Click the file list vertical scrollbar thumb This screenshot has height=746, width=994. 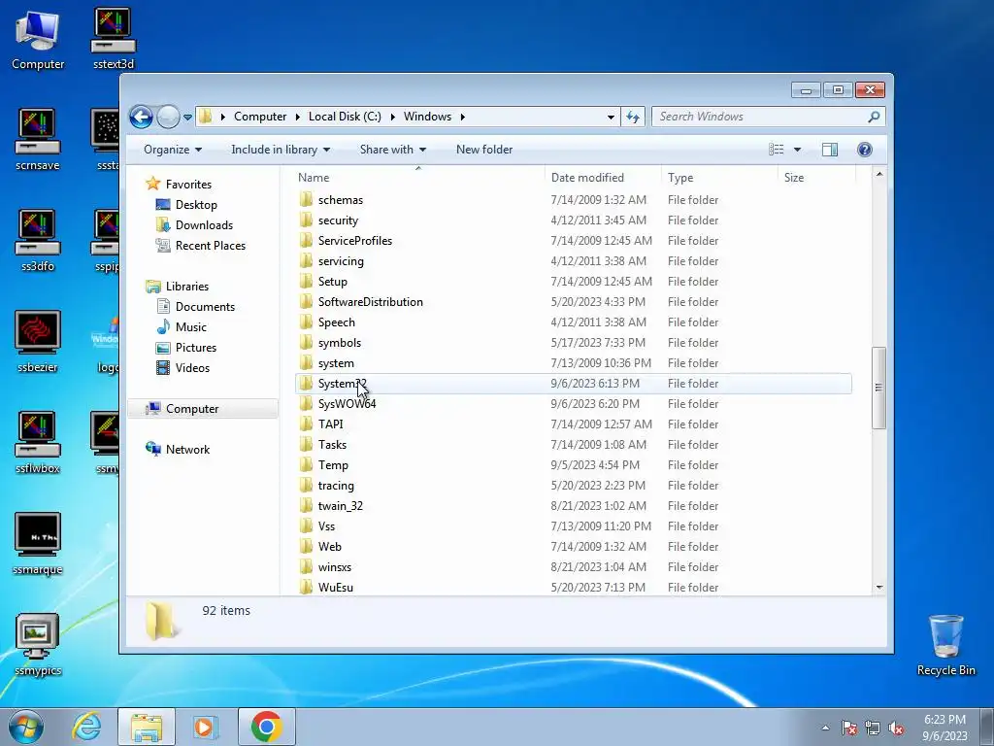point(878,388)
